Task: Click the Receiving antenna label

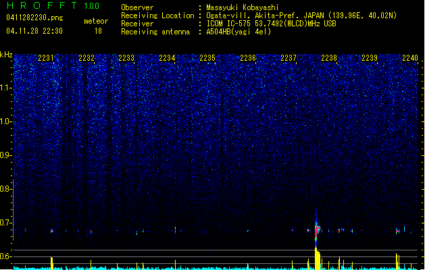Action: pos(155,32)
